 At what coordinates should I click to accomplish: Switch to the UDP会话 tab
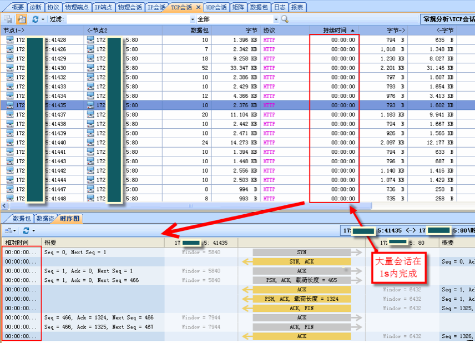point(215,7)
